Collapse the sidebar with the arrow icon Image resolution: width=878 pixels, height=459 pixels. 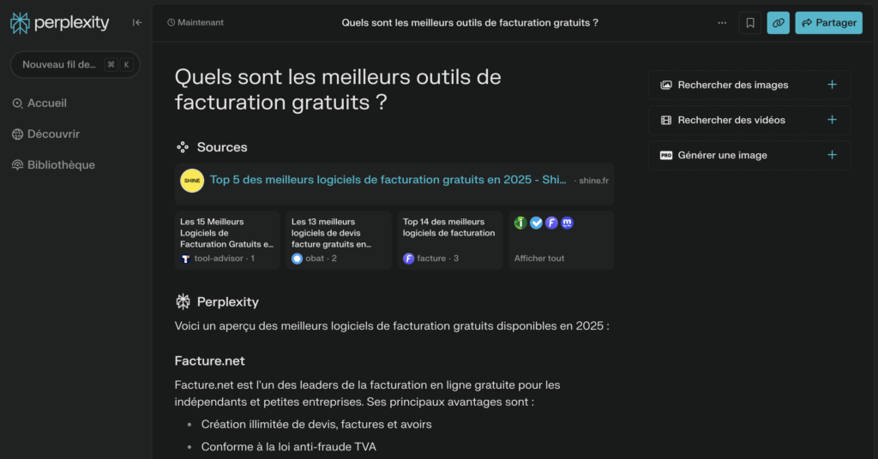[x=137, y=23]
